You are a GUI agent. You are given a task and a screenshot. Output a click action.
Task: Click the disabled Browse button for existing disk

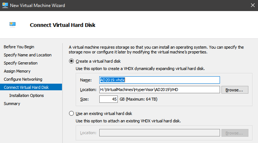[235, 133]
